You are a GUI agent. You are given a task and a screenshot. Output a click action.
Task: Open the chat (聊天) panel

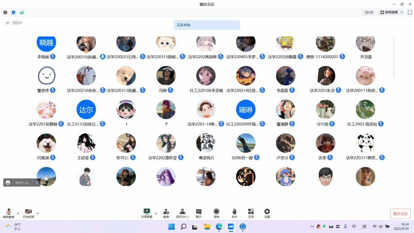[199, 213]
